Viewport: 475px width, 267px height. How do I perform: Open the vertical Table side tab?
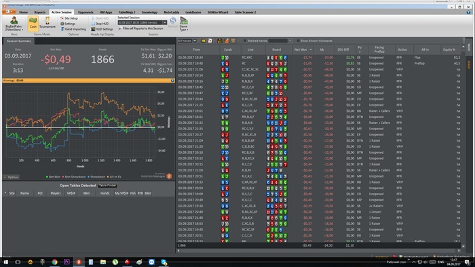[x=468, y=47]
